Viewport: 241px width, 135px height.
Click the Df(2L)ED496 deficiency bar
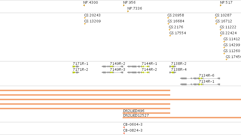(x=146, y=113)
